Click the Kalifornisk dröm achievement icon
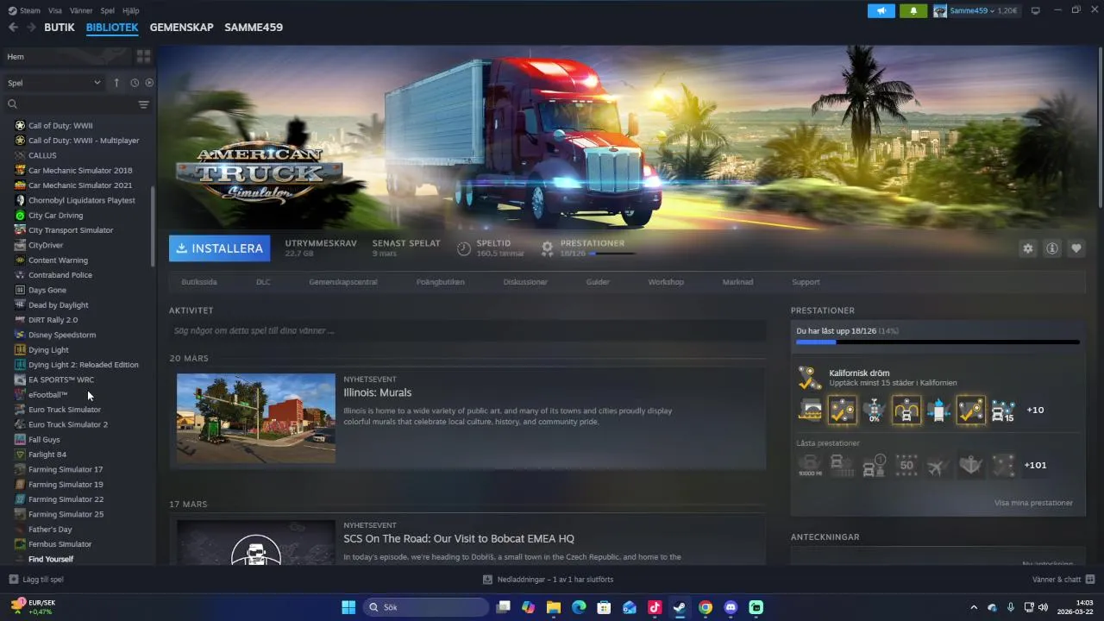 coord(810,378)
